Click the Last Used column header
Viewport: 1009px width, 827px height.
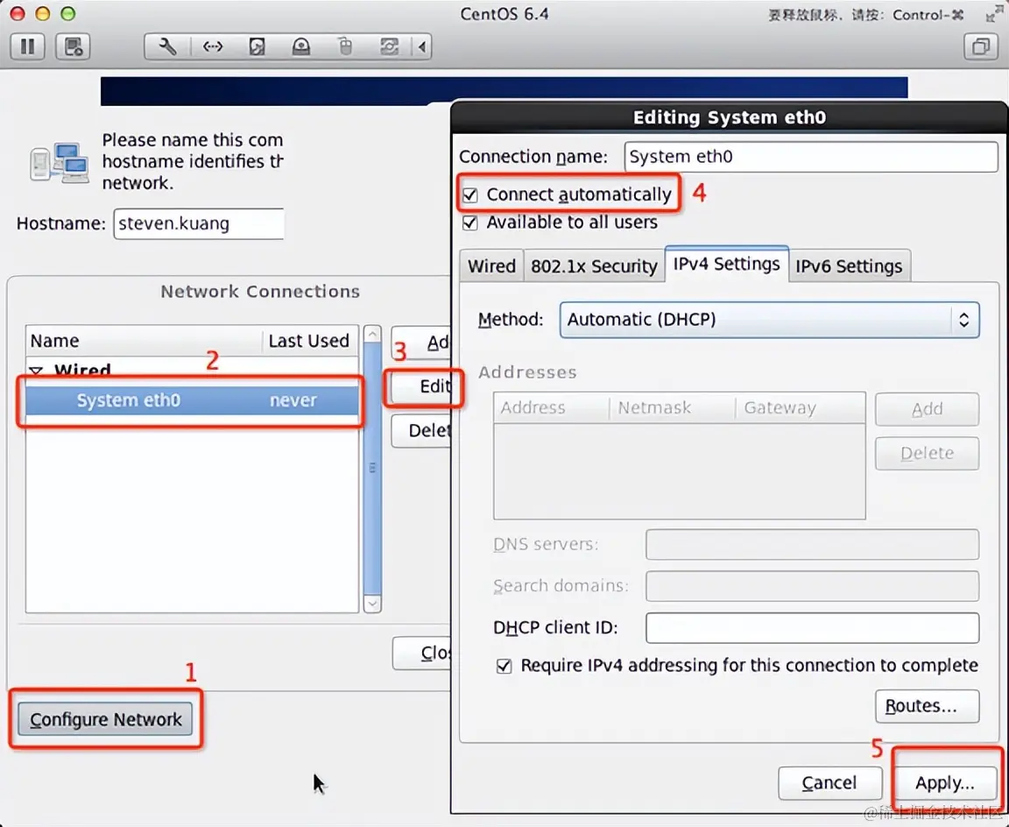coord(309,341)
